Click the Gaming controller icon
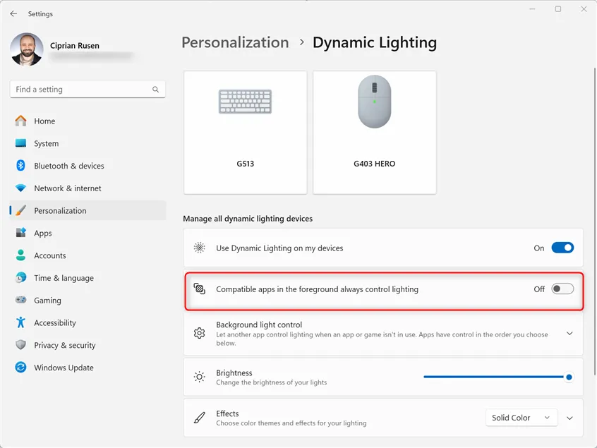This screenshot has height=448, width=597. tap(20, 301)
